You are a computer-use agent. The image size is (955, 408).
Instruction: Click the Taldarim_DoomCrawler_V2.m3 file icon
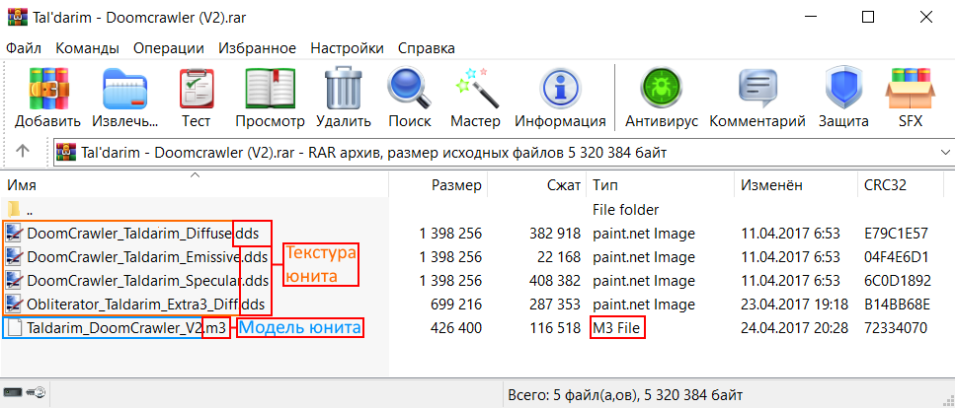point(14,328)
